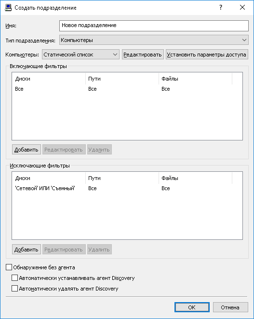
Task: Toggle Автоматически удалять агент Discovery
Action: tap(14, 288)
